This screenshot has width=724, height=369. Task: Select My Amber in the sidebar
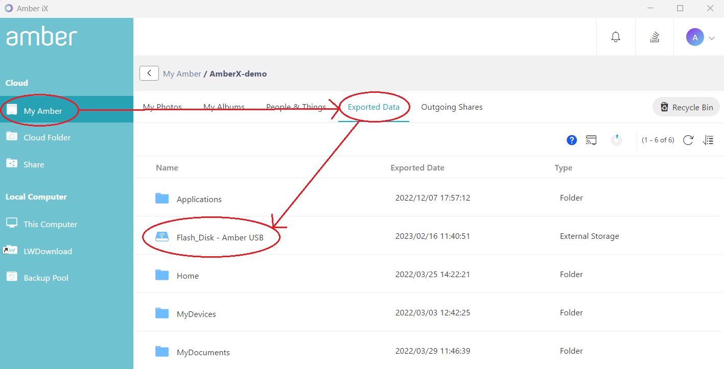click(x=66, y=111)
